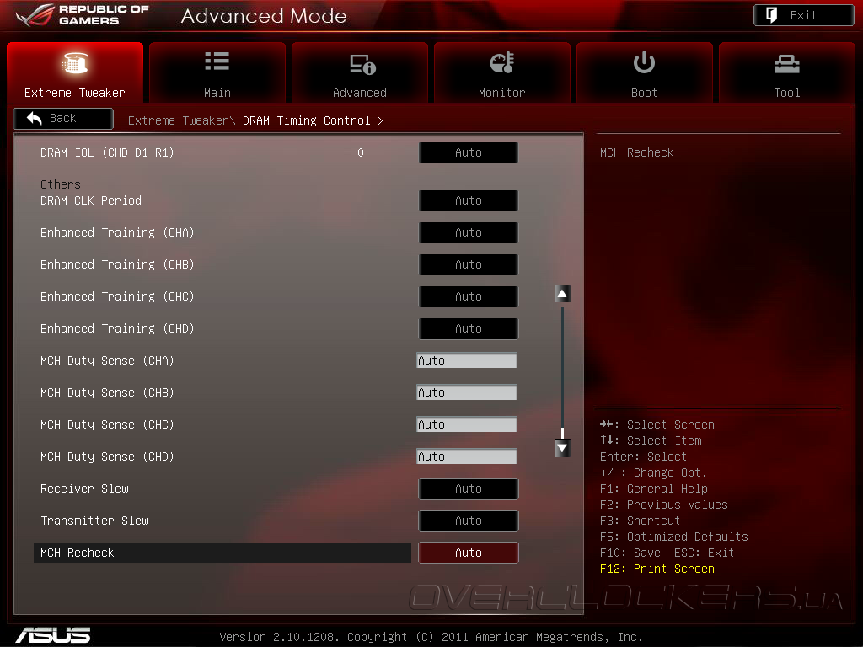The image size is (863, 647).
Task: Open Enhanced Training (CHD) Auto dropdown
Action: point(469,328)
